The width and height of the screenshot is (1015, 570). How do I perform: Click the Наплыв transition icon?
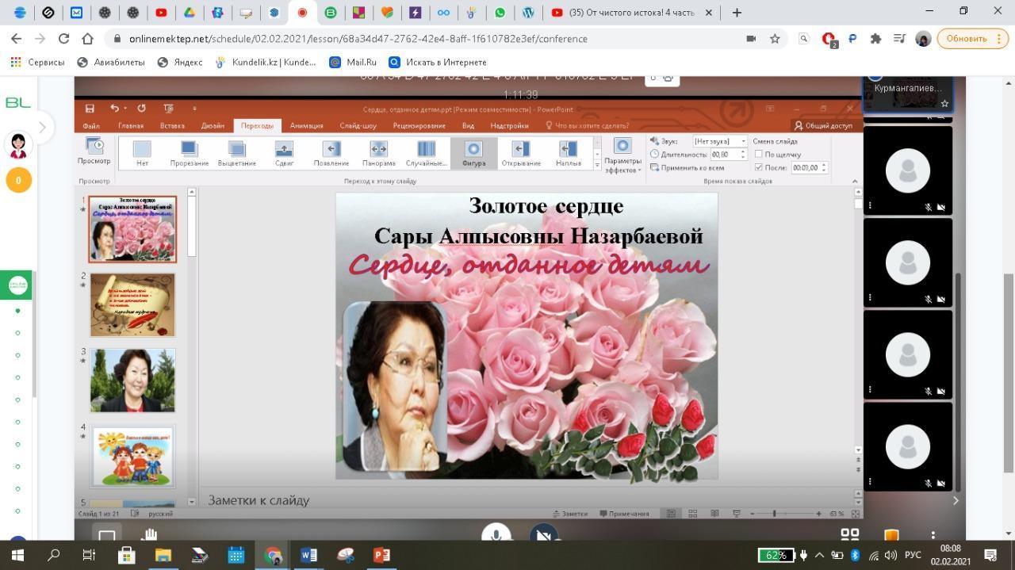point(568,149)
